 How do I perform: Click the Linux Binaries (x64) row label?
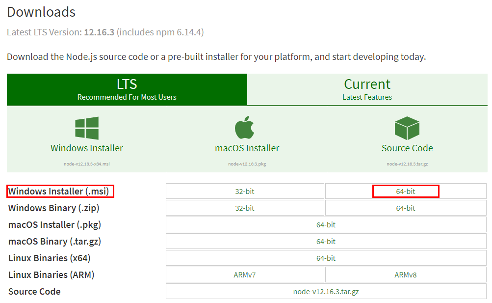click(x=49, y=258)
